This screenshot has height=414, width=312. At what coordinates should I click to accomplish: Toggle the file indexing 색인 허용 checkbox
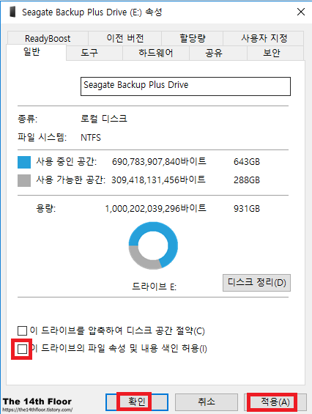tap(22, 349)
